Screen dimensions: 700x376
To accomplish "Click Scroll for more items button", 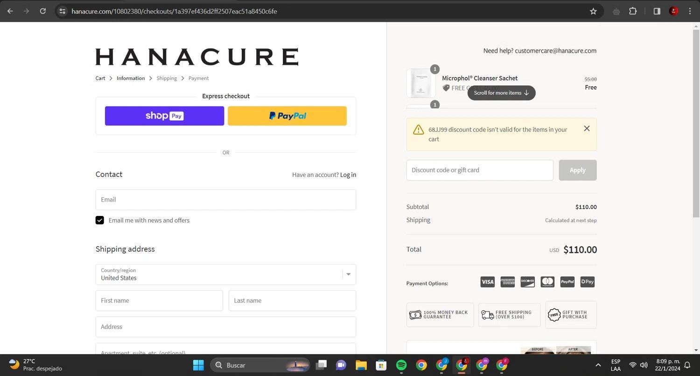I will coord(501,93).
